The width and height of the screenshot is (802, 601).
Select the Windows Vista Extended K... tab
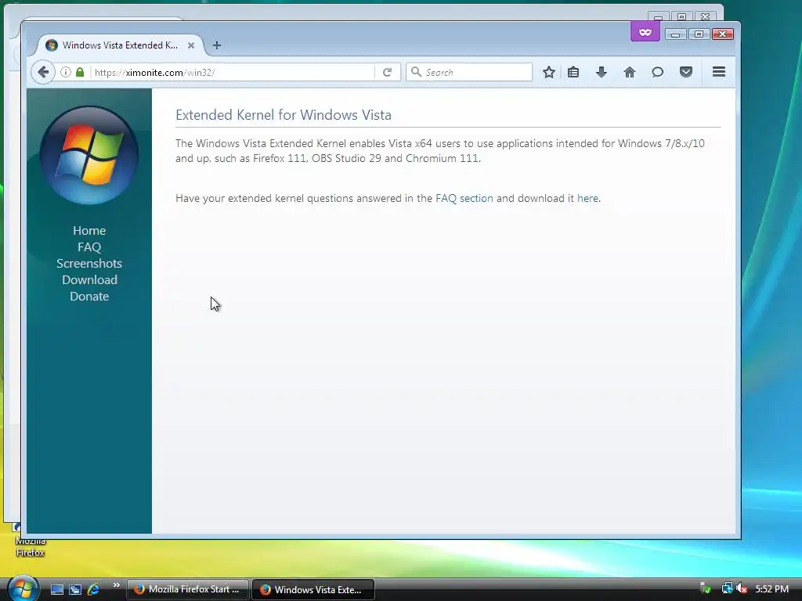click(x=120, y=45)
